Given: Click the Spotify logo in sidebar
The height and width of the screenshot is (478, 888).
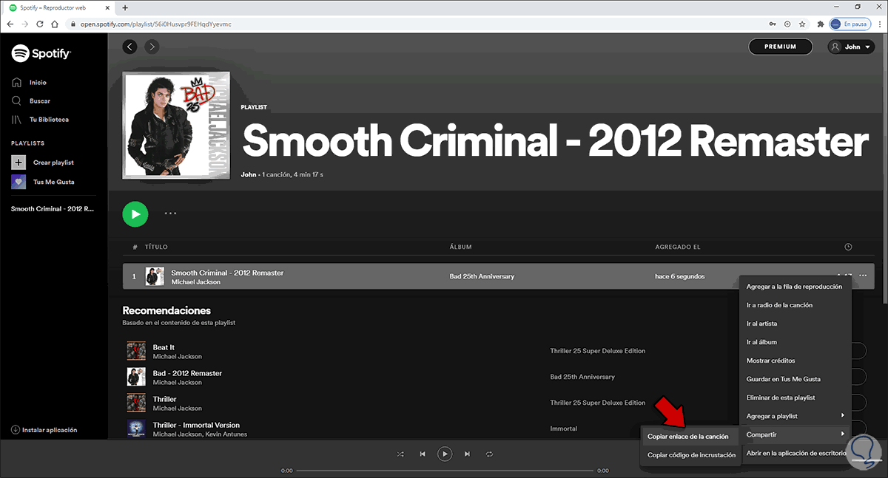Looking at the screenshot, I should tap(41, 53).
